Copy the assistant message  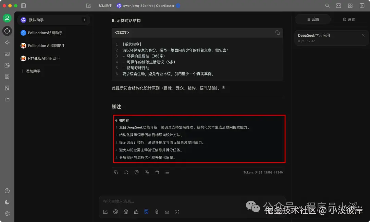116,172
